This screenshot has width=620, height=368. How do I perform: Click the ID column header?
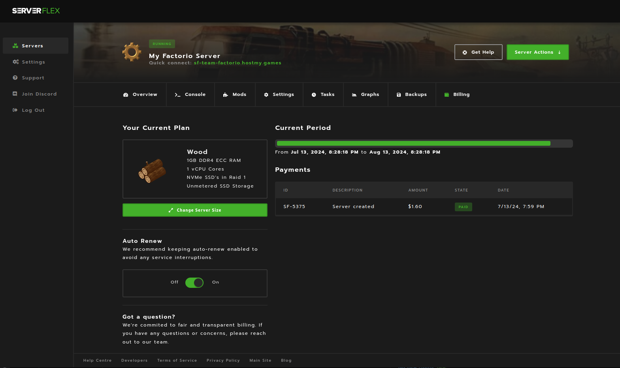click(286, 190)
